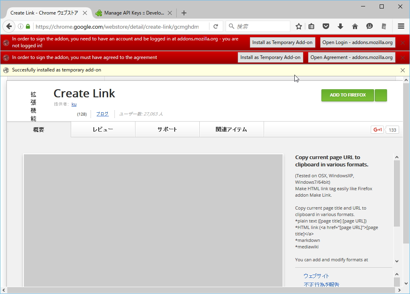Image resolution: width=410 pixels, height=294 pixels.
Task: Click the G+1 recommend button
Action: coord(377,129)
